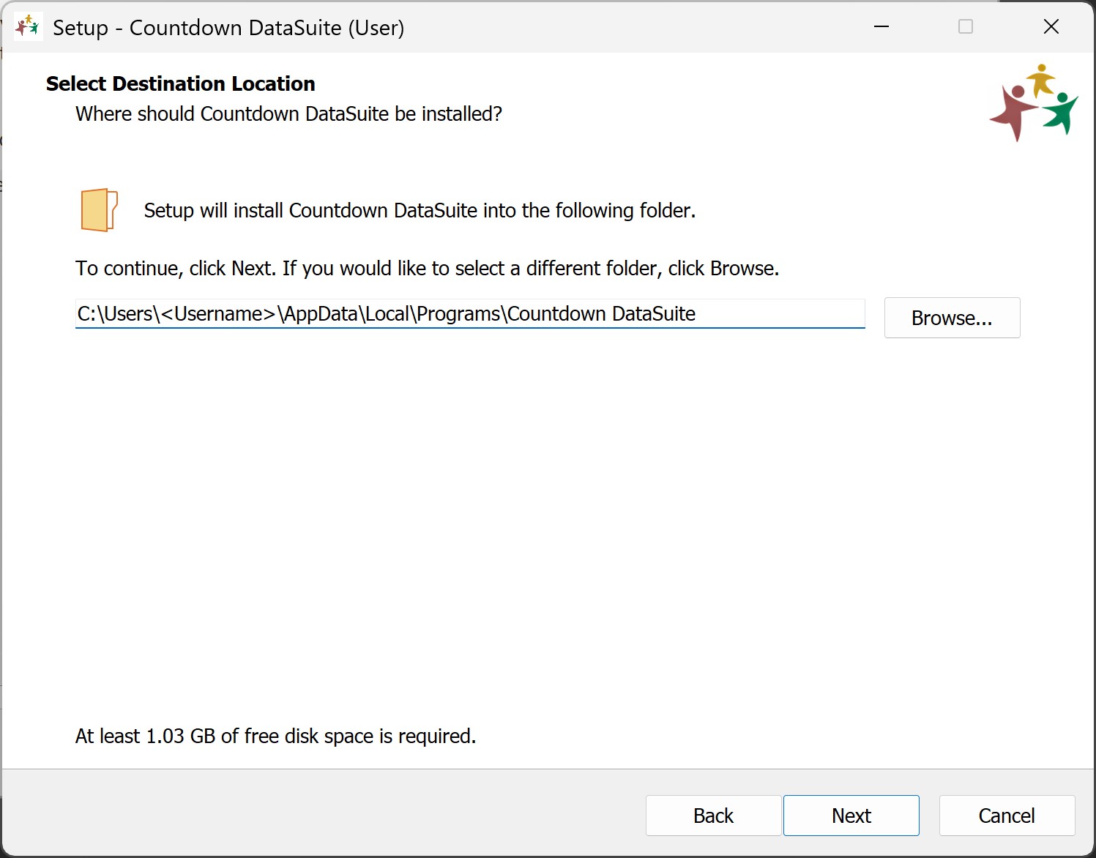Click the 'Setup - Countdown DataSuite (User)' title text
The image size is (1096, 858).
point(228,28)
